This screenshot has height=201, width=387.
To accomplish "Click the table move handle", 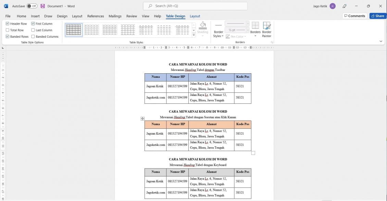I will point(143,118).
